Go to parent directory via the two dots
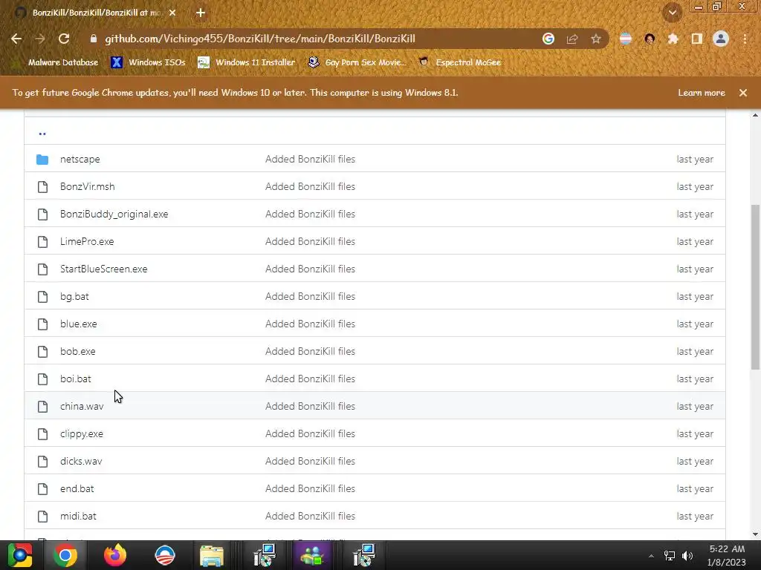Image resolution: width=761 pixels, height=570 pixels. pos(42,134)
